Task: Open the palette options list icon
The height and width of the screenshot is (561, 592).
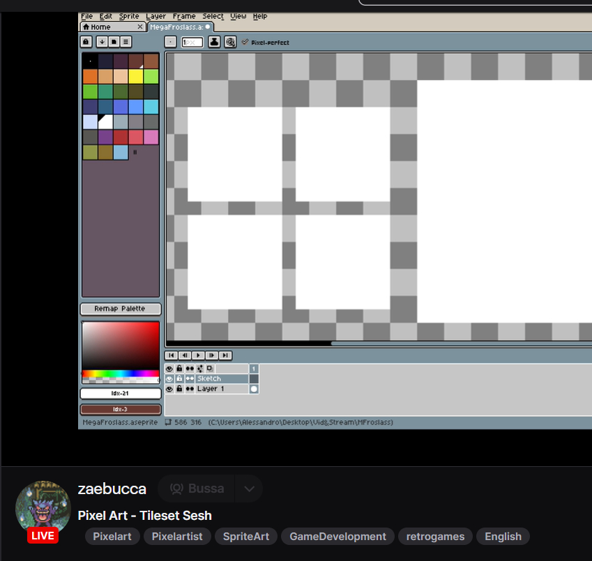Action: (126, 42)
